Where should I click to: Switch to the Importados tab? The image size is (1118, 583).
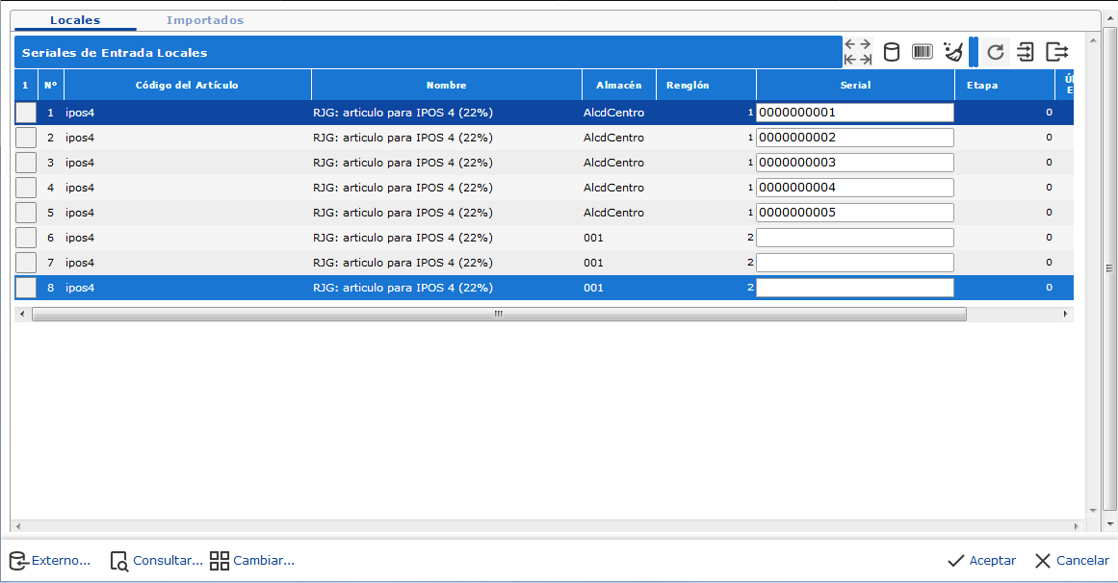click(205, 20)
